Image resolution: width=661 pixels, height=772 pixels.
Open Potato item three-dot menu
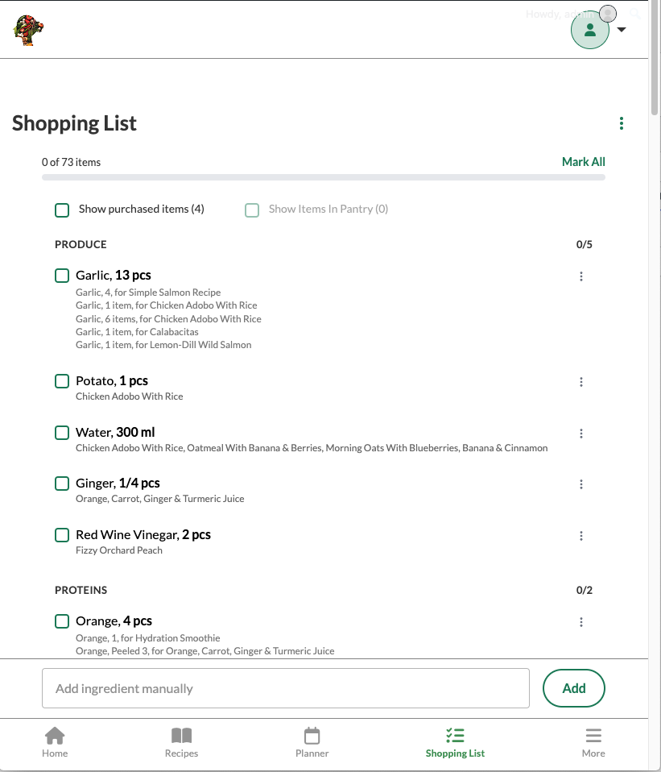tap(580, 382)
